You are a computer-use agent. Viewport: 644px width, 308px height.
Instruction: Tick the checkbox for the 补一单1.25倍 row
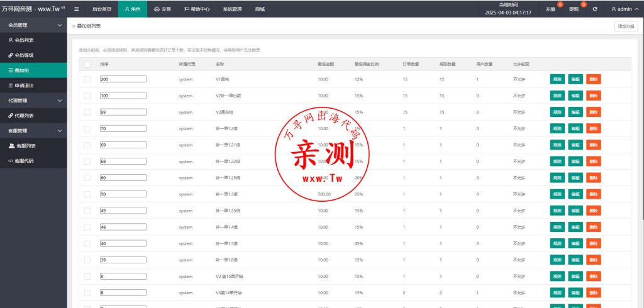click(x=87, y=178)
